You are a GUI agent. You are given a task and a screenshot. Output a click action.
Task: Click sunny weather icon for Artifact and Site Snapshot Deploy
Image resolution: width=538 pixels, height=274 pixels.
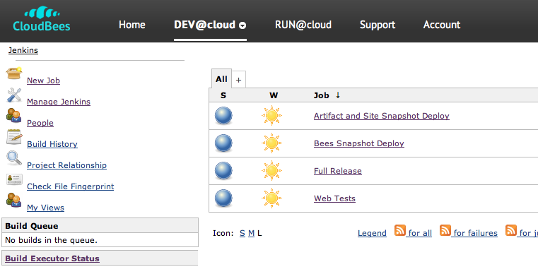click(x=271, y=116)
